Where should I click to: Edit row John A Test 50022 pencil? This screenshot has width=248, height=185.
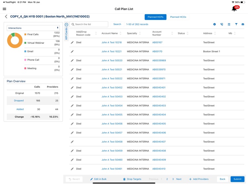coord(72,79)
